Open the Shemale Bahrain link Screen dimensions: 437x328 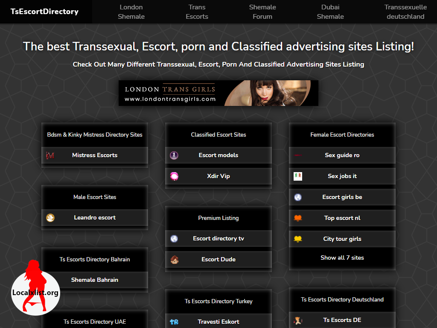[x=95, y=280]
